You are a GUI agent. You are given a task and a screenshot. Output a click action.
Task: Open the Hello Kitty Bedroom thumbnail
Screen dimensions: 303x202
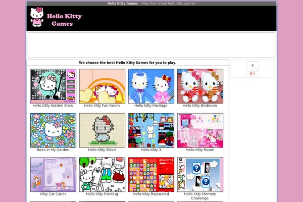200,86
